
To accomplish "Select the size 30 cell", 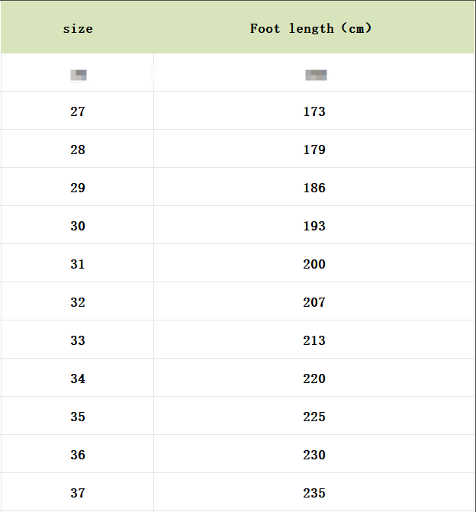I will pos(78,226).
